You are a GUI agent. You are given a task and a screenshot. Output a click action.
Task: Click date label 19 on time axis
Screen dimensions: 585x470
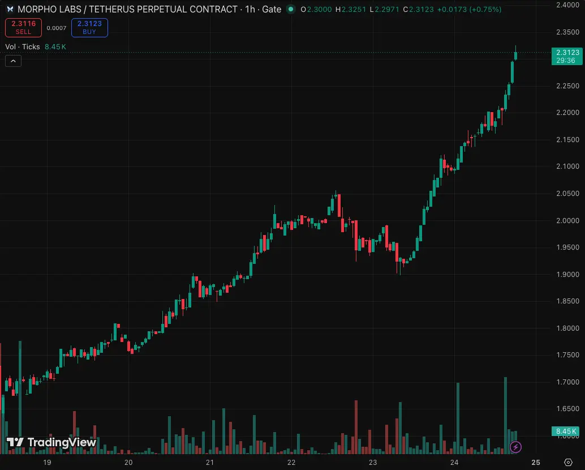coord(47,462)
